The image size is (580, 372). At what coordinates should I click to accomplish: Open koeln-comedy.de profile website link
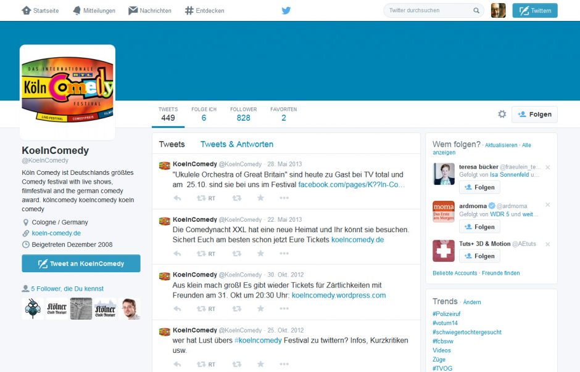tap(56, 233)
